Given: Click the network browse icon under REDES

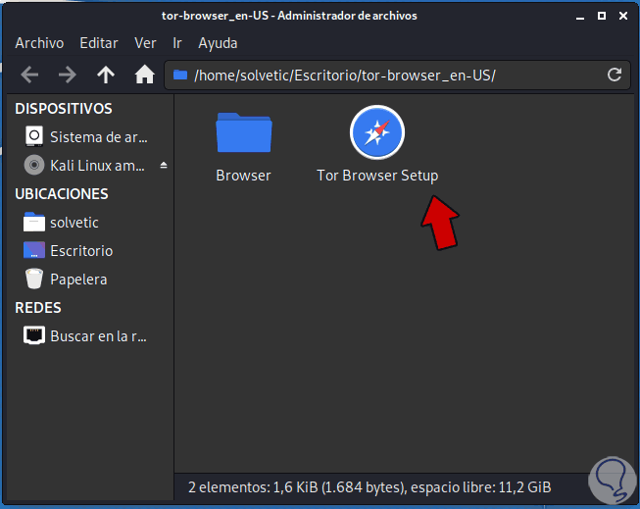Looking at the screenshot, I should pos(34,335).
